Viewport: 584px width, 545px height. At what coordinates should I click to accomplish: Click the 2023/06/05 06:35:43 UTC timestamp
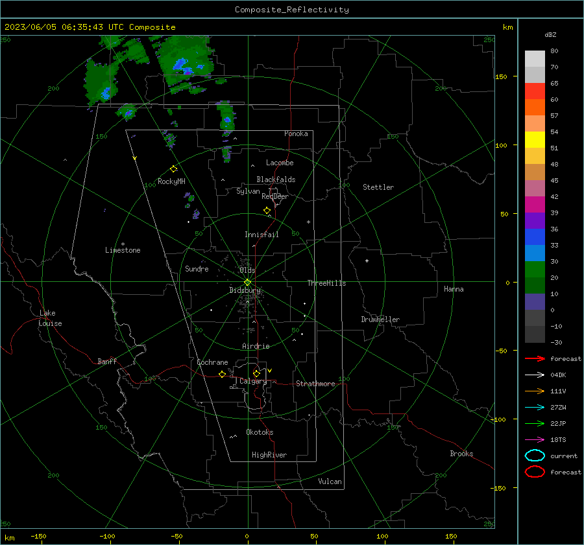pyautogui.click(x=64, y=27)
